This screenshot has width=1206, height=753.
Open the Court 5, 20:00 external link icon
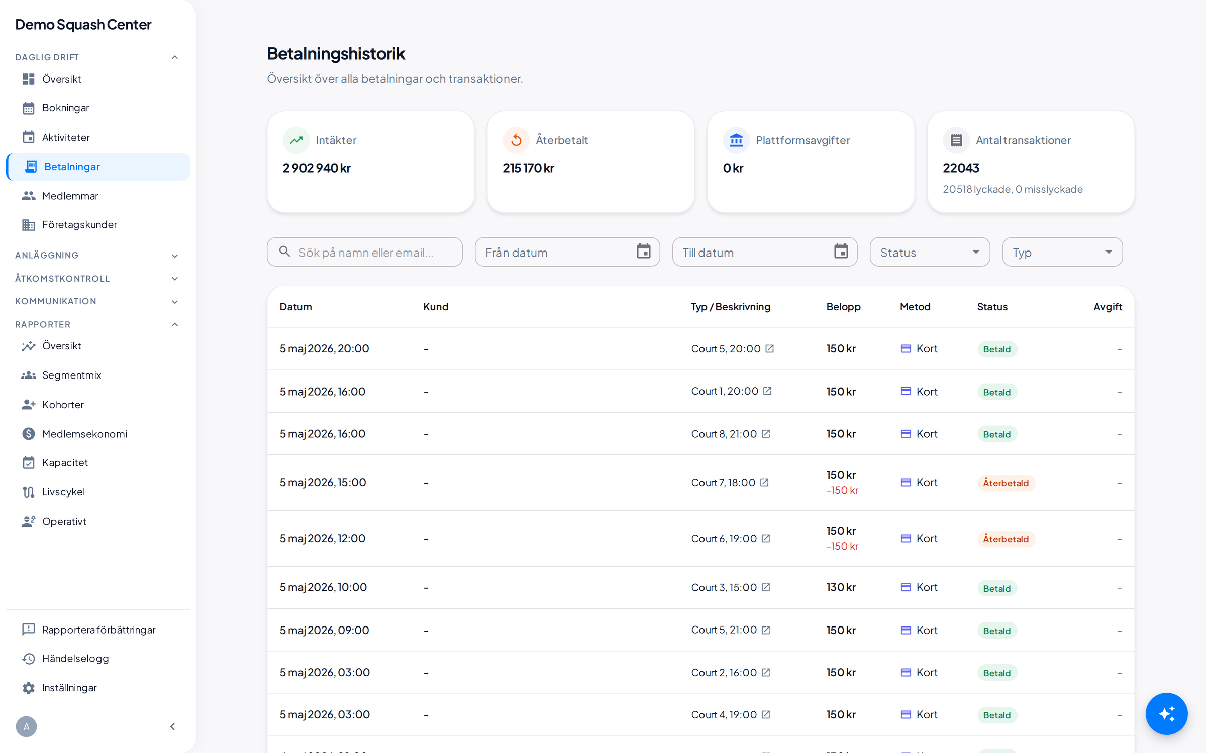(x=769, y=348)
